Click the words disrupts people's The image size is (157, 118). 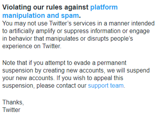[110, 39]
